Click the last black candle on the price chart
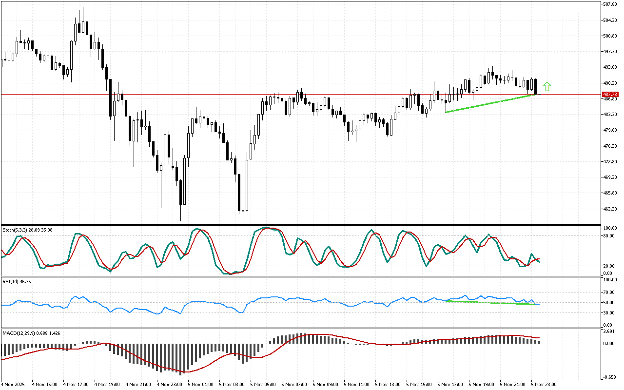The width and height of the screenshot is (624, 390). [535, 86]
